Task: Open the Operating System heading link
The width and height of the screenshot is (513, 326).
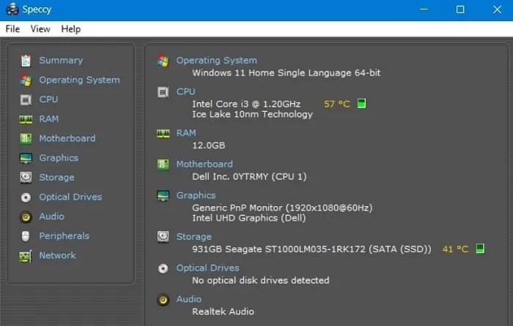Action: [216, 61]
